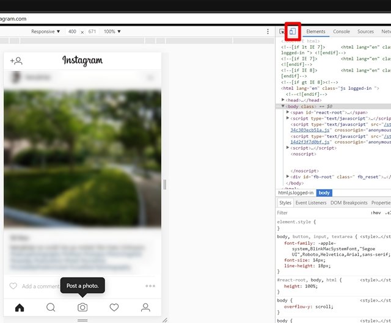Click the Filter field in Styles pane
This screenshot has width=391, height=323.
tap(318, 213)
